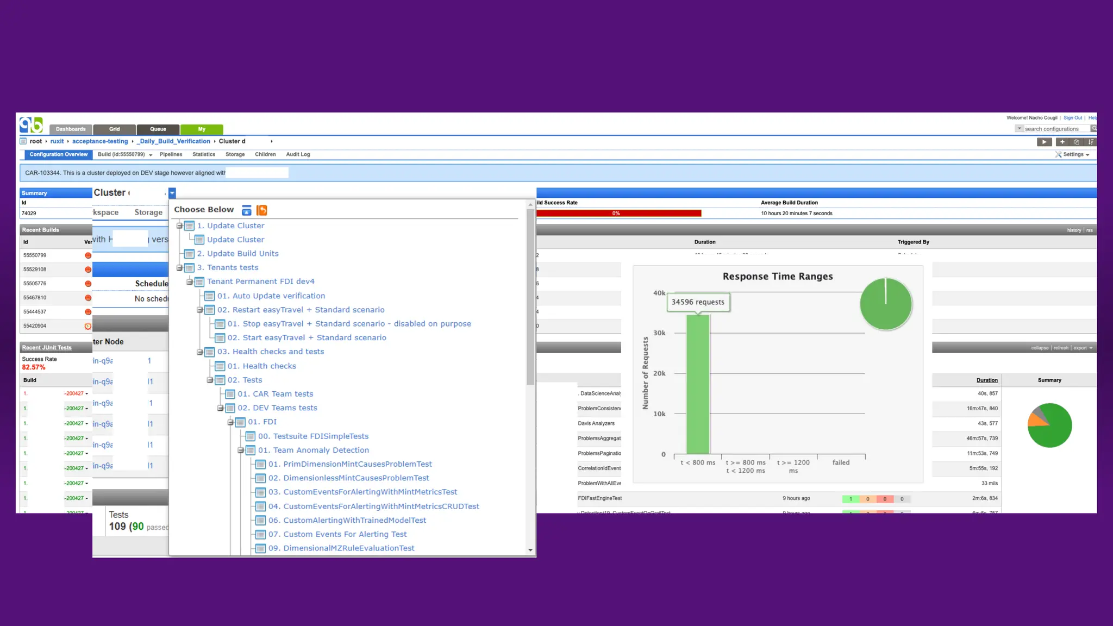Click the sort order icon in top toolbar
The width and height of the screenshot is (1113, 626).
[1090, 142]
